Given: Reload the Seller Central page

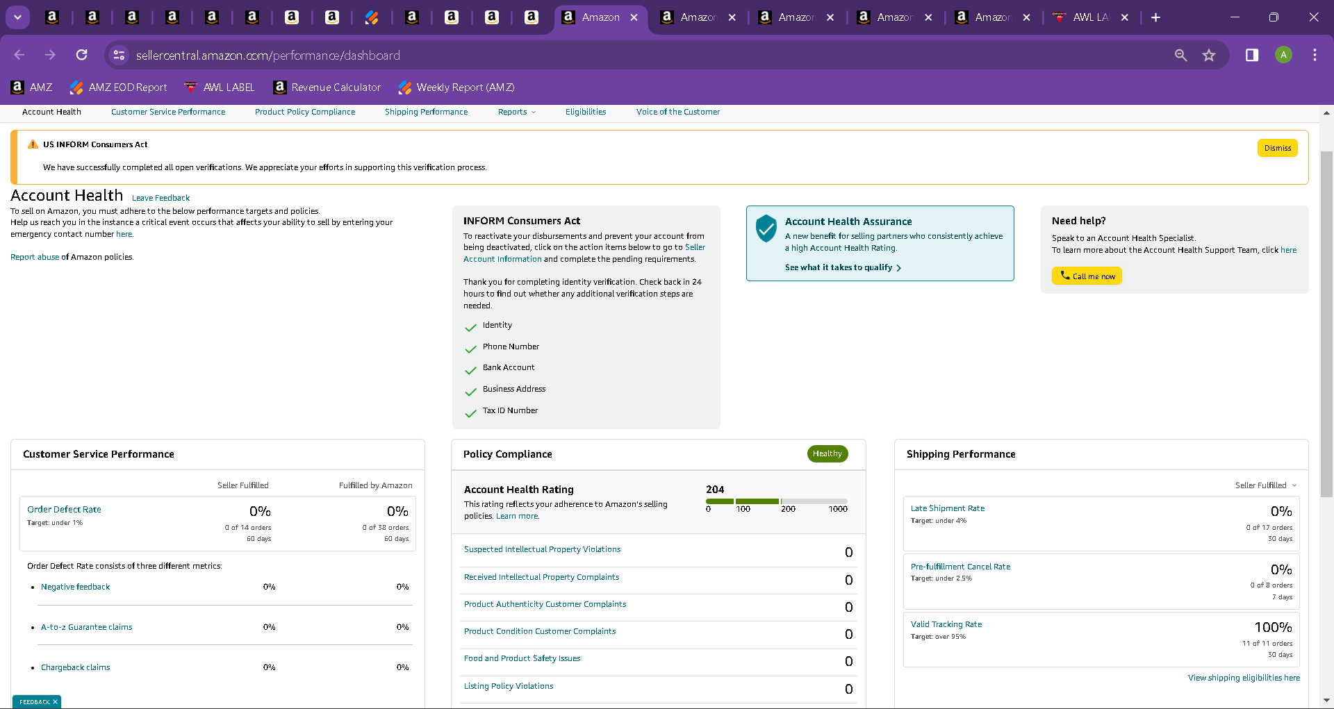Looking at the screenshot, I should tap(82, 55).
